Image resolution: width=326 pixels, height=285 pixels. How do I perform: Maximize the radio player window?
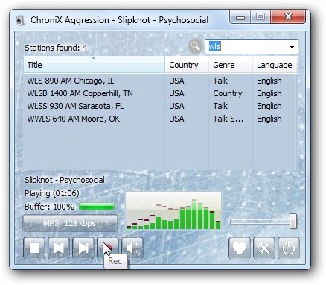pos(261,17)
